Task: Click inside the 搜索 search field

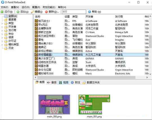Action: tap(74, 12)
